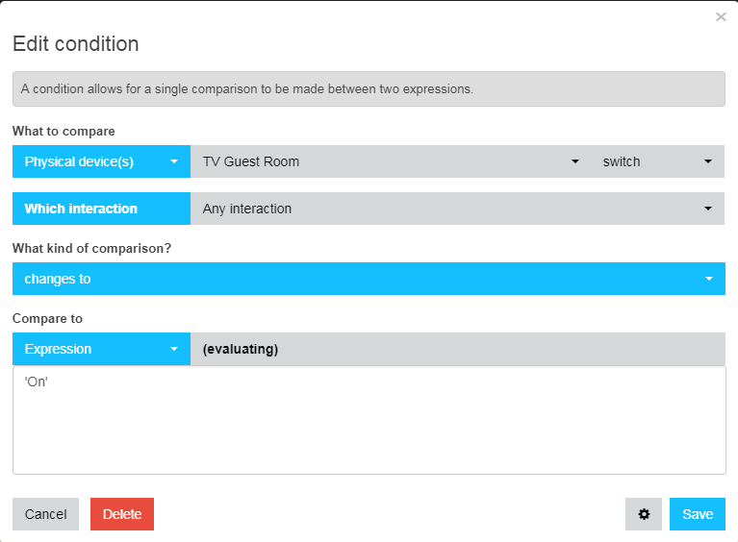The image size is (738, 542).
Task: Click the caret arrow beside TV Guest Room
Action: tap(575, 161)
